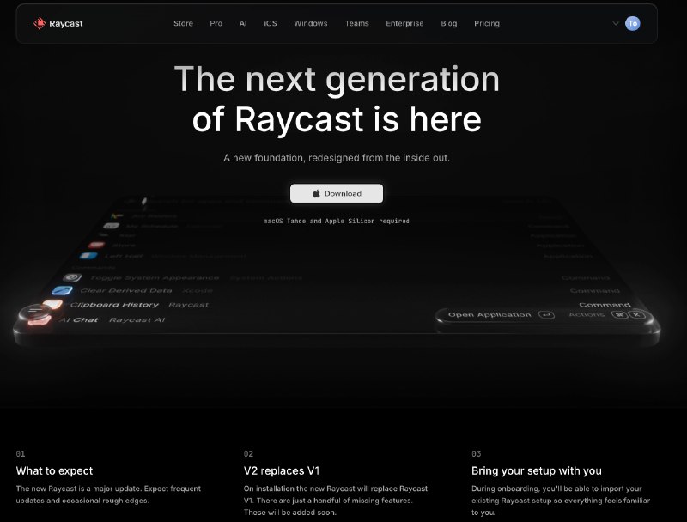Click 'What to expect' heading
Image resolution: width=687 pixels, height=522 pixels.
54,470
